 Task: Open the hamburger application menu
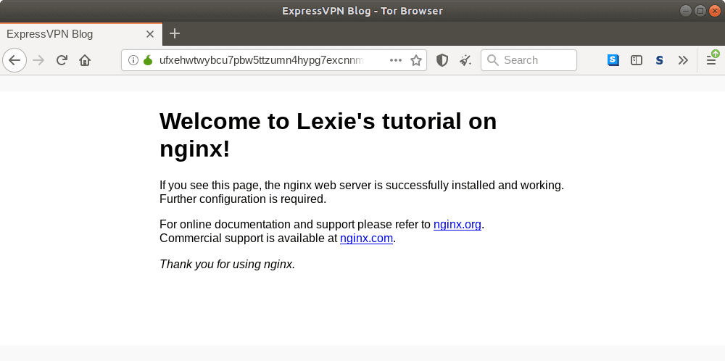click(711, 60)
